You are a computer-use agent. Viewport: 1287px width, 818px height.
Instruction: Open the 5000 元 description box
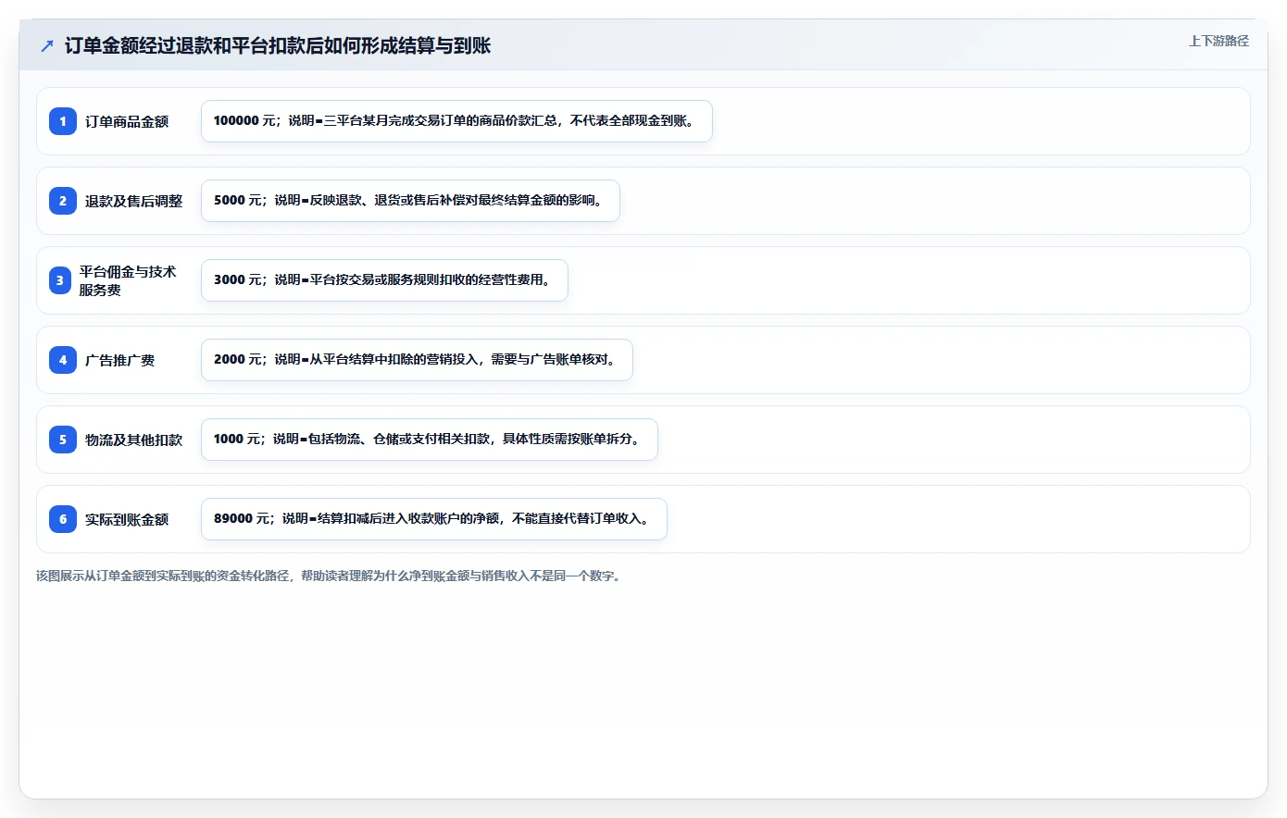(410, 201)
